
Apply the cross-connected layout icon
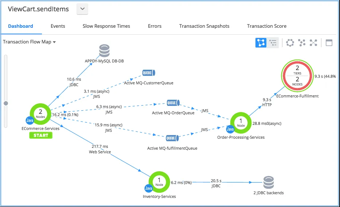point(313,43)
